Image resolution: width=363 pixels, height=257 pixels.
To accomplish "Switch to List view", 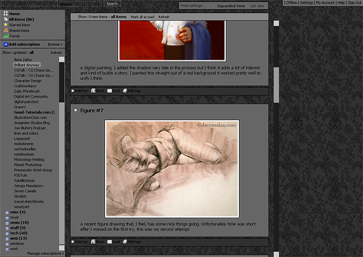I will 257,6.
